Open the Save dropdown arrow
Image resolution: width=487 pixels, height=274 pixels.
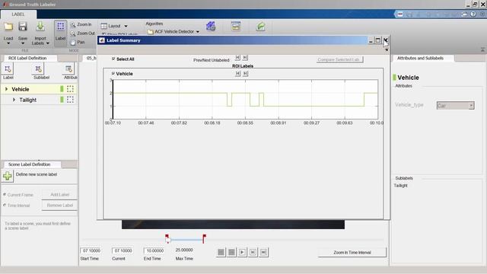point(23,43)
